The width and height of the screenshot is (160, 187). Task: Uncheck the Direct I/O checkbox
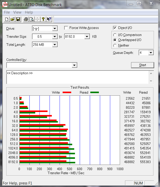click(x=115, y=28)
